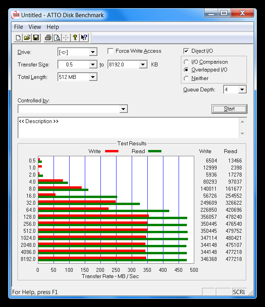Open the View menu
The height and width of the screenshot is (307, 265).
point(35,27)
